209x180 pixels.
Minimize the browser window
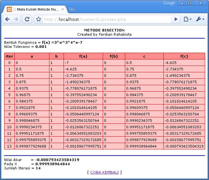pyautogui.click(x=182, y=3)
